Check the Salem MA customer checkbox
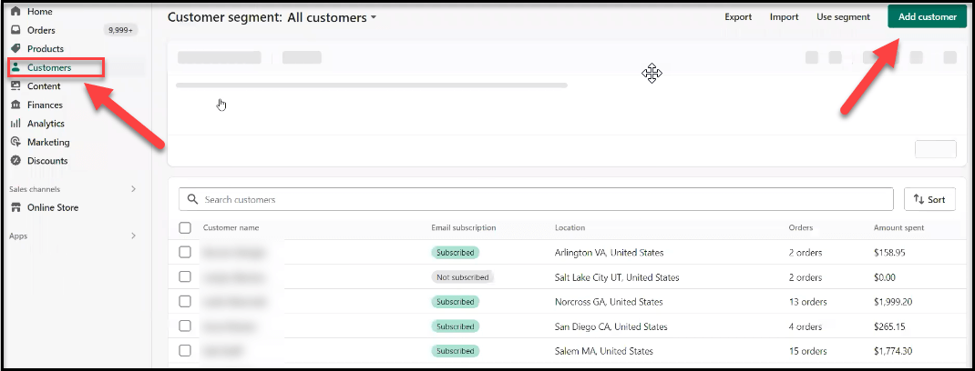Viewport: 975px width, 371px height. click(x=185, y=350)
